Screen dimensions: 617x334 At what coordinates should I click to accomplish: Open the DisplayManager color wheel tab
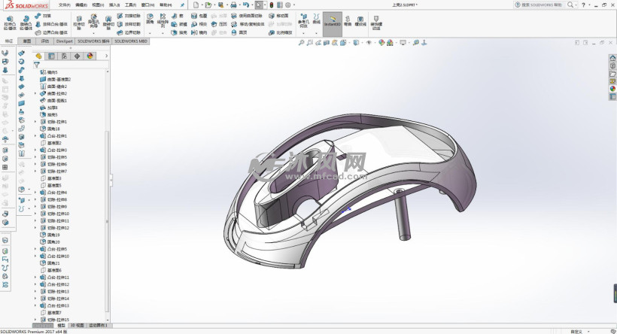[90, 56]
